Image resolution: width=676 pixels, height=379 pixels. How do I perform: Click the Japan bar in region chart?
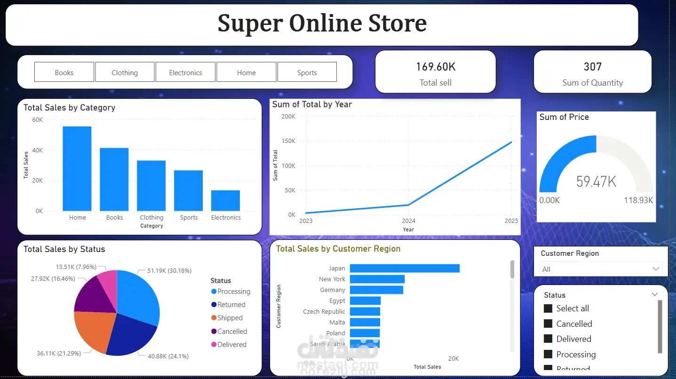click(405, 268)
